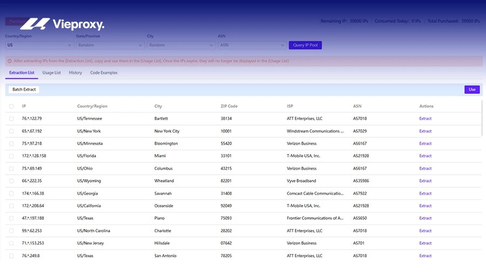This screenshot has width=486, height=273.
Task: Switch to the Usage List tab
Action: point(51,73)
